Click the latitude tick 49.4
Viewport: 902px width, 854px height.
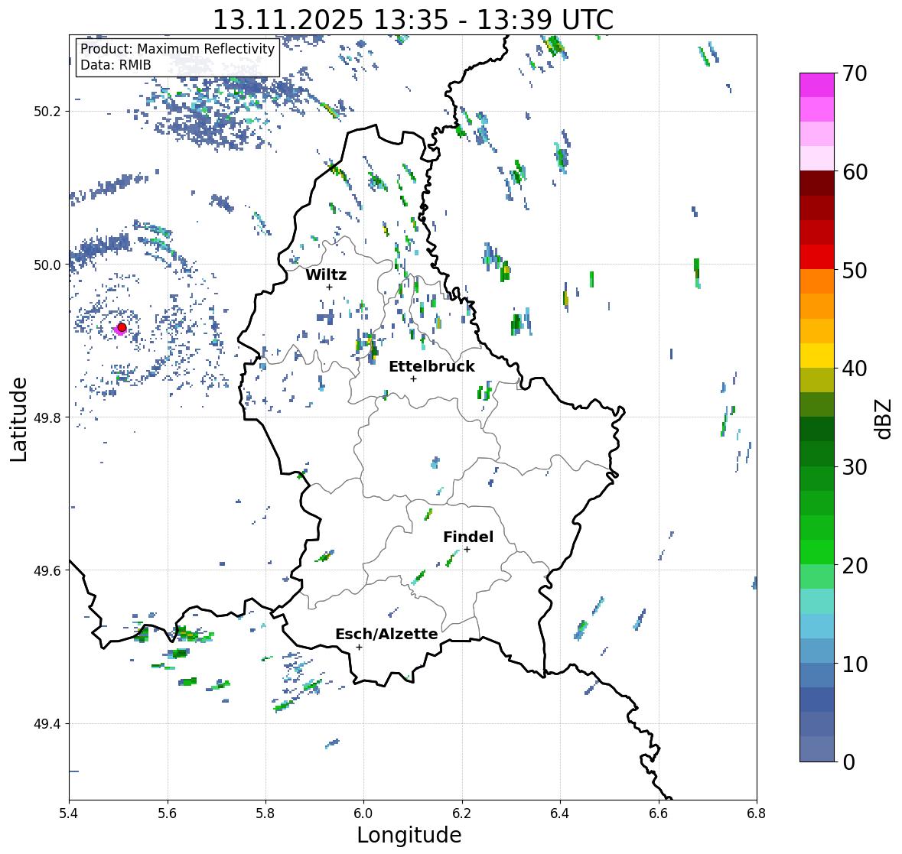pos(47,724)
